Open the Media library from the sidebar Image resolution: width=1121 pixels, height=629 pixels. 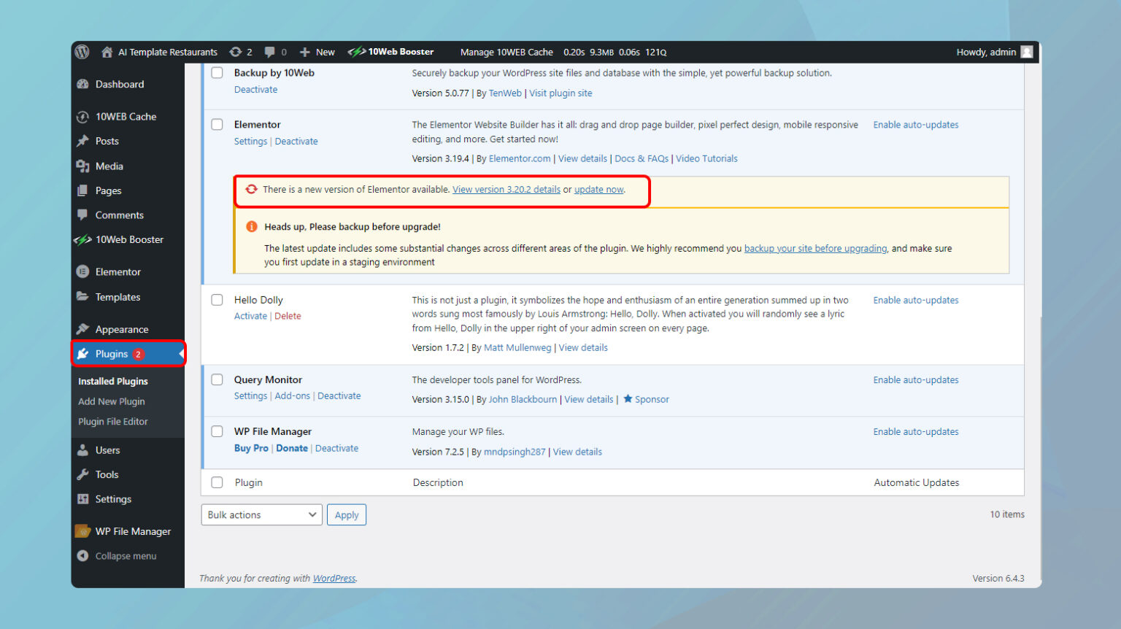[x=108, y=166]
